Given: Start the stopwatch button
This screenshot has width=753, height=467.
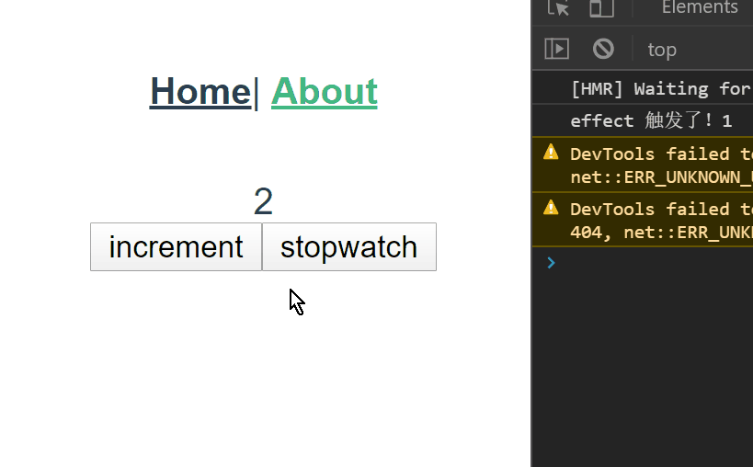Looking at the screenshot, I should pos(348,247).
